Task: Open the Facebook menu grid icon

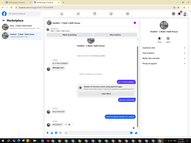Action: click(x=173, y=14)
